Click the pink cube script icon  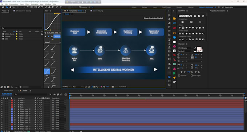(174, 46)
